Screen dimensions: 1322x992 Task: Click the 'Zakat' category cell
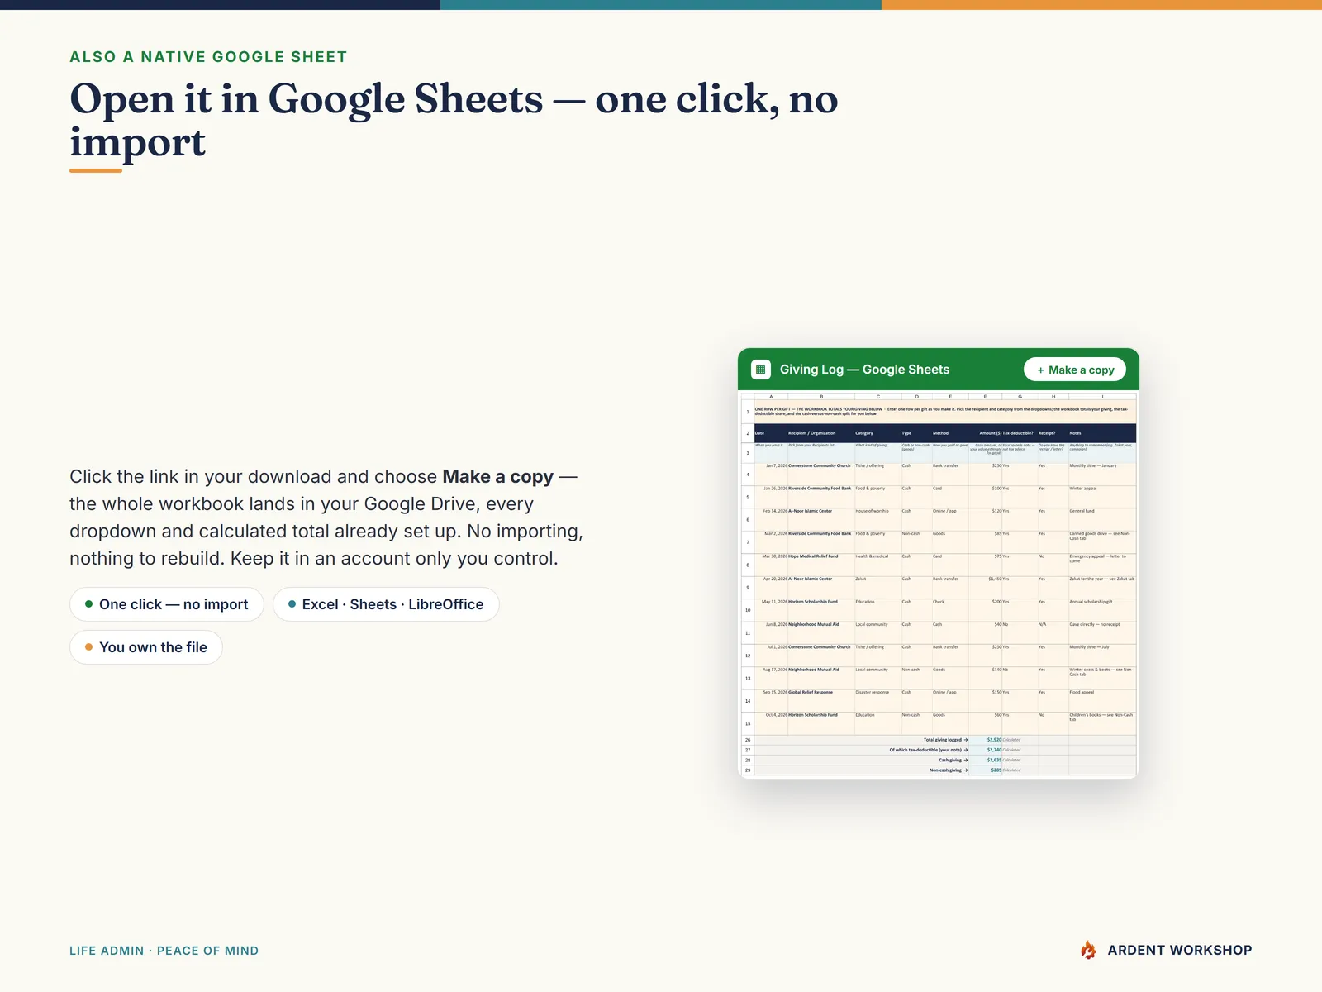coord(877,587)
